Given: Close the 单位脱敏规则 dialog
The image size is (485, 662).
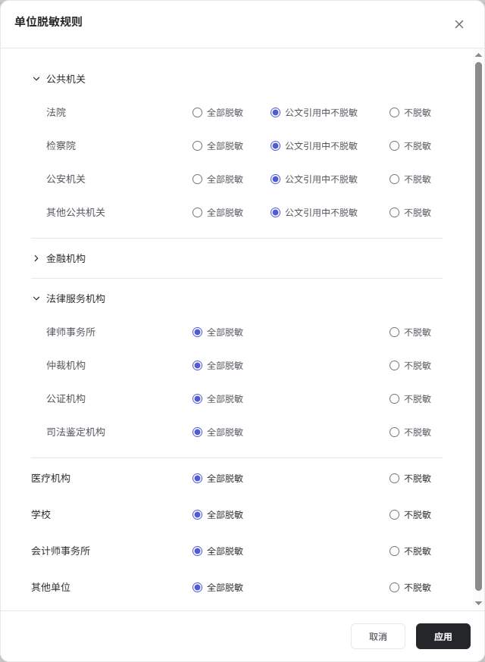Looking at the screenshot, I should [x=458, y=24].
